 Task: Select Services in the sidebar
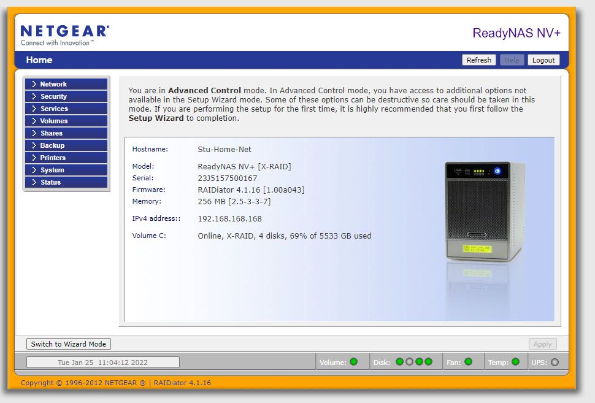(66, 109)
